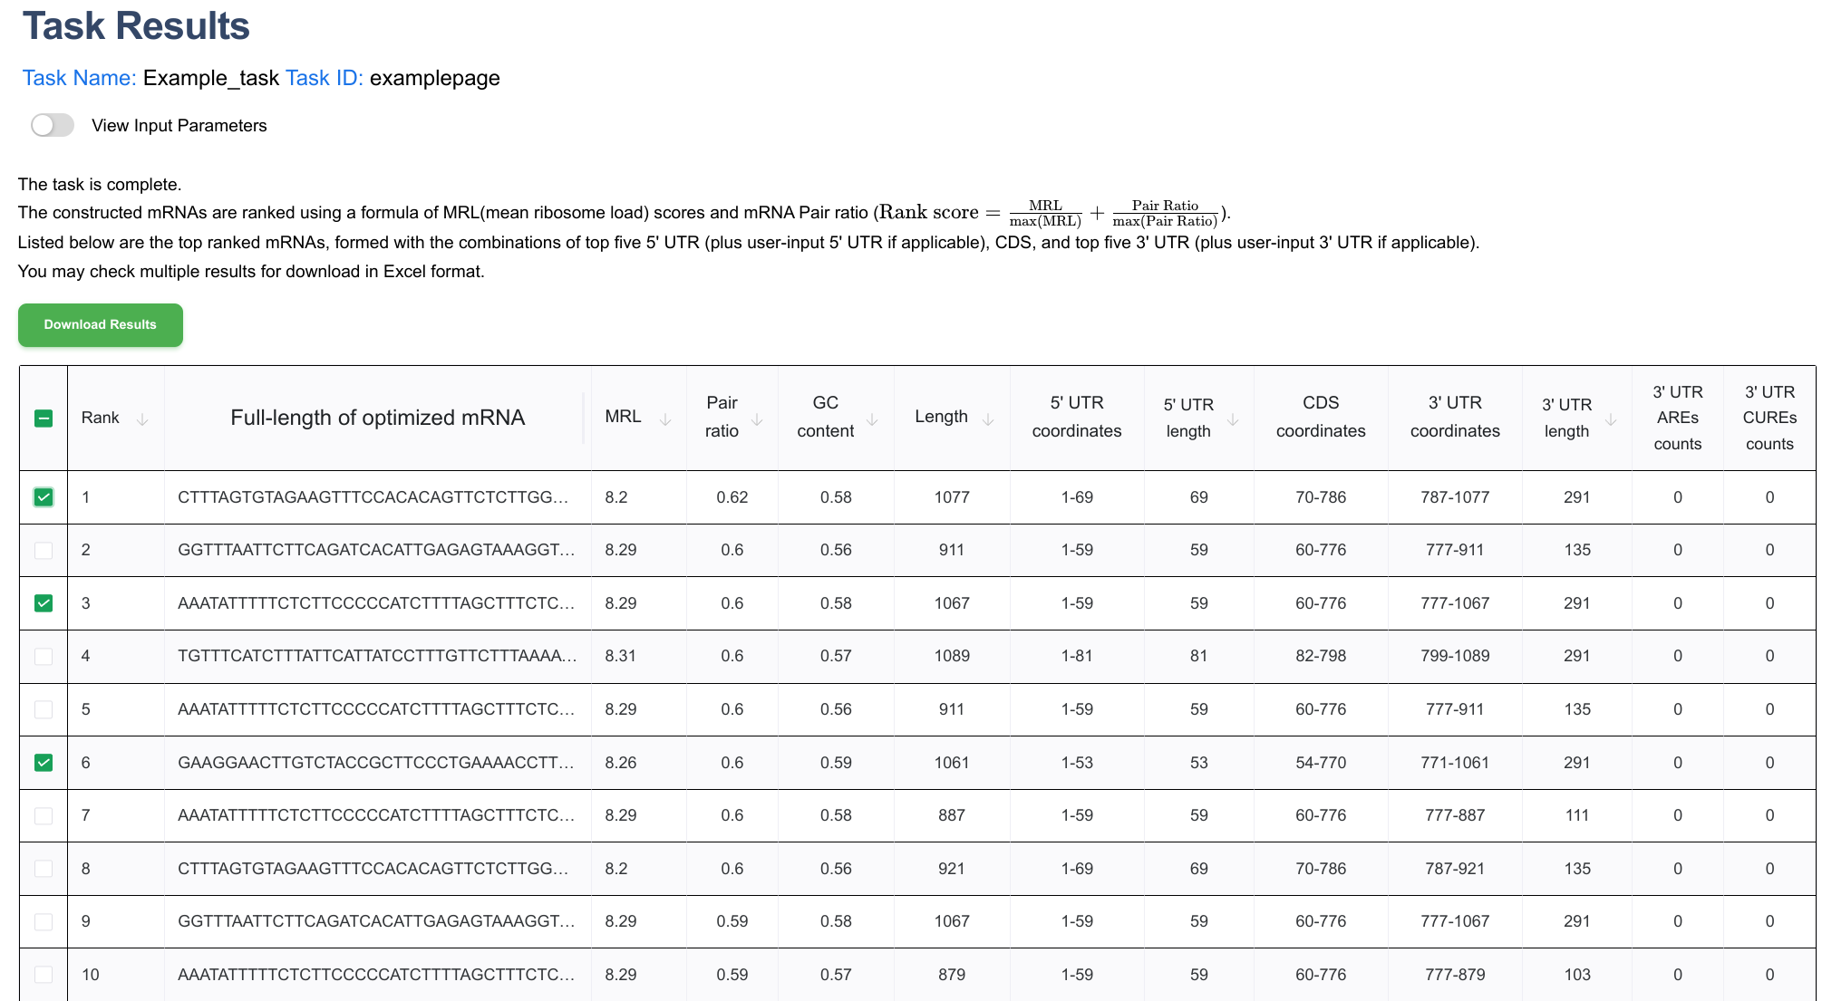Click 3' UTR coordinates cell 787-1077
Image resolution: width=1822 pixels, height=1001 pixels.
(x=1454, y=497)
